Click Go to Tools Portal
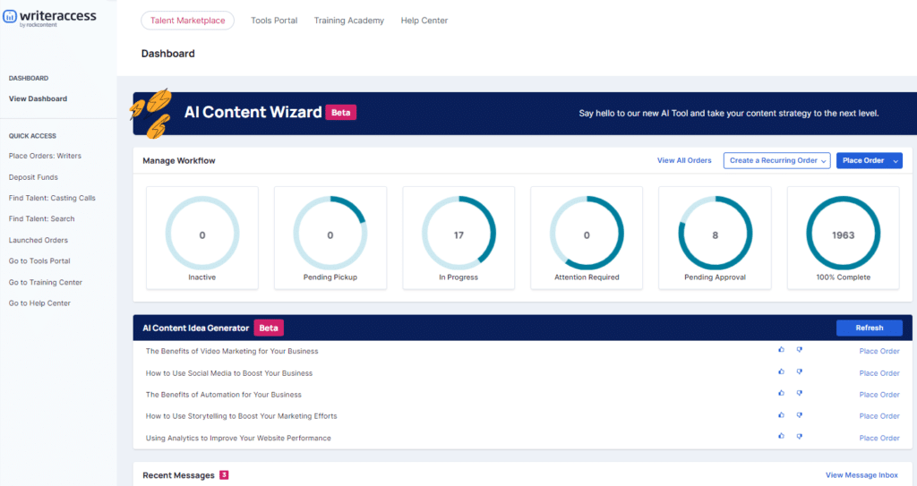The height and width of the screenshot is (486, 917). [39, 261]
